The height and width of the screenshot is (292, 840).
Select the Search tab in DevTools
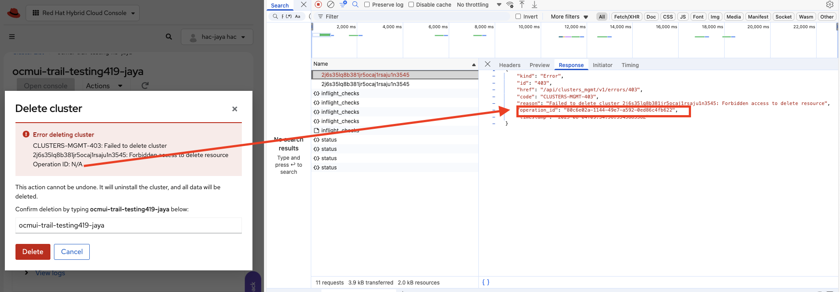click(280, 5)
